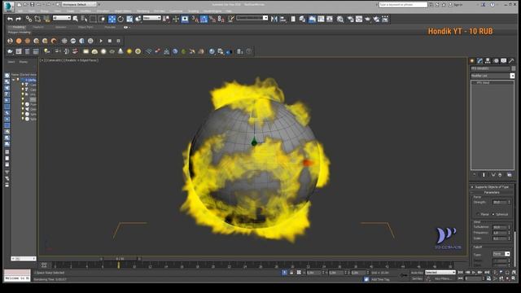Toggle Pin Stack under modifier stack
This screenshot has height=293, width=521.
(475, 175)
